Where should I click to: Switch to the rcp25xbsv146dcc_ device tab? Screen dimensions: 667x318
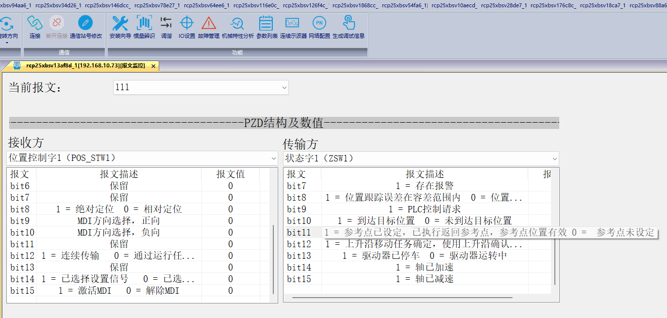107,6
